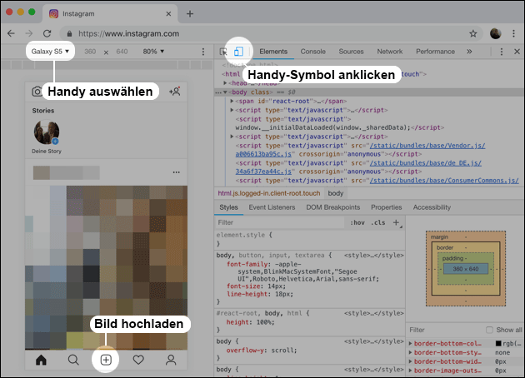
Task: Bookmark page with star icon
Action: click(472, 33)
